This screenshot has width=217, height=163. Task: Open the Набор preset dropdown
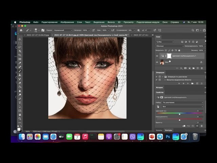tap(182, 102)
